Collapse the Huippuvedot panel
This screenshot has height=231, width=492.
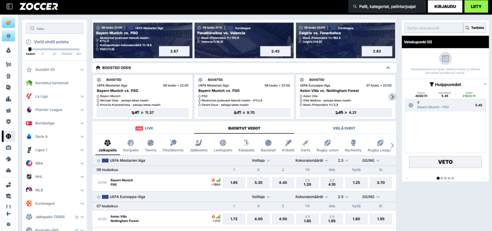click(x=485, y=84)
